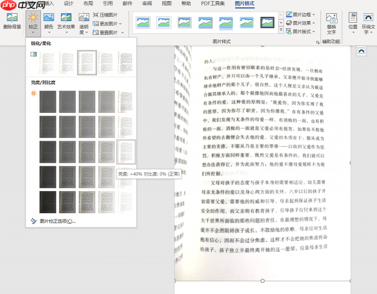Image resolution: width=377 pixels, height=294 pixels.
Task: Open Picture Effects (图片效果) menu
Action: tap(300, 23)
